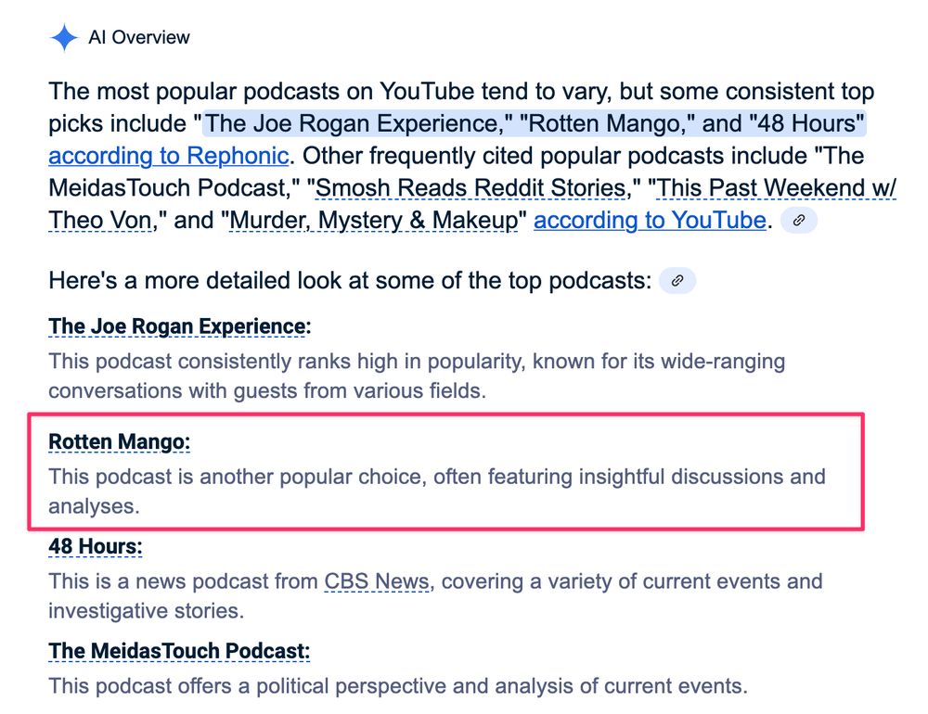Open the "according to YouTube" link

pyautogui.click(x=650, y=221)
